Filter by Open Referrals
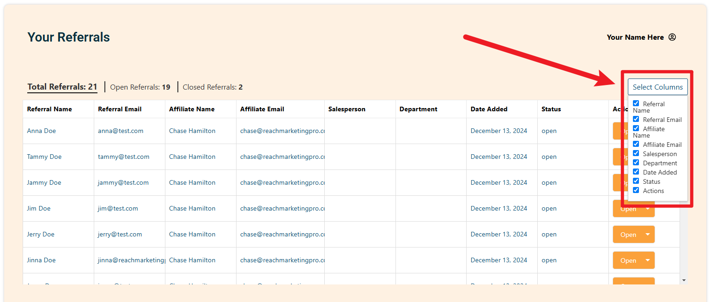Screen dimensions: 711x302 click(140, 87)
